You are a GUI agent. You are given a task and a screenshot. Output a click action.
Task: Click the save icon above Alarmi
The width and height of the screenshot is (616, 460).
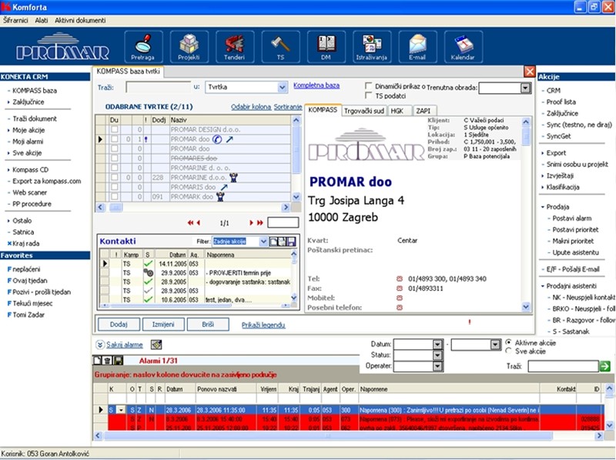point(118,360)
